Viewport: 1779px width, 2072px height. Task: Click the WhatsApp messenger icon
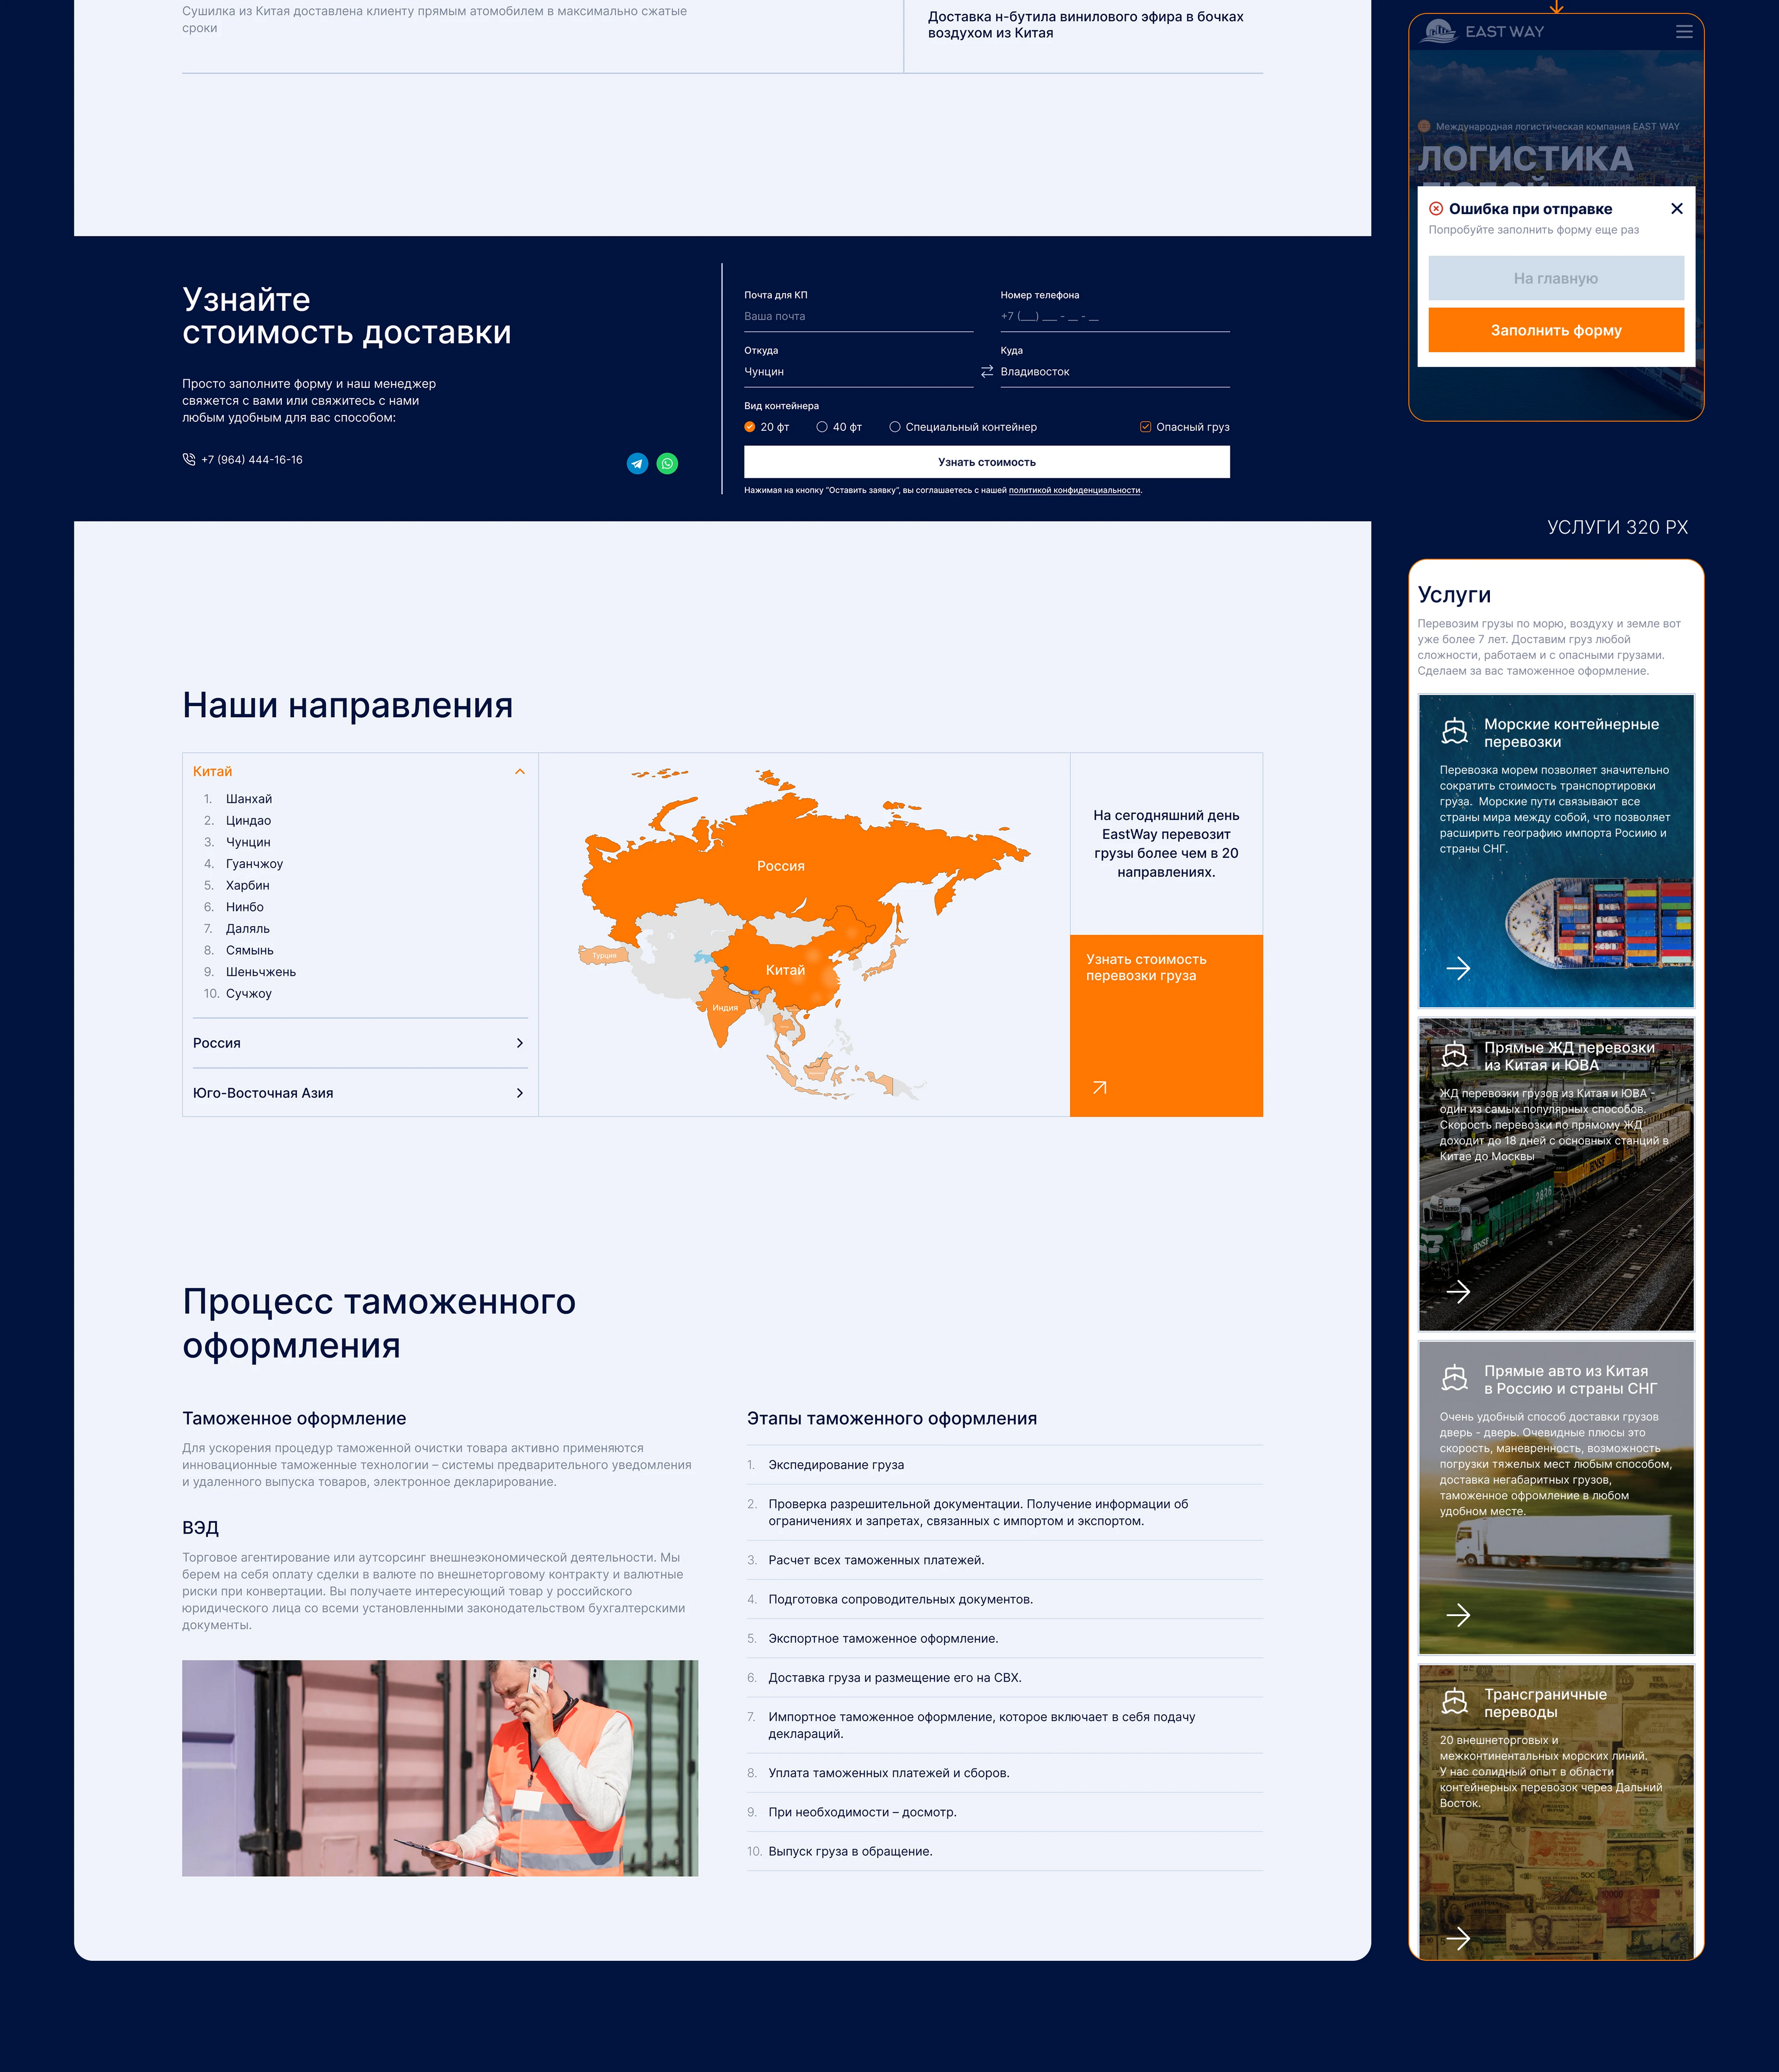[667, 463]
